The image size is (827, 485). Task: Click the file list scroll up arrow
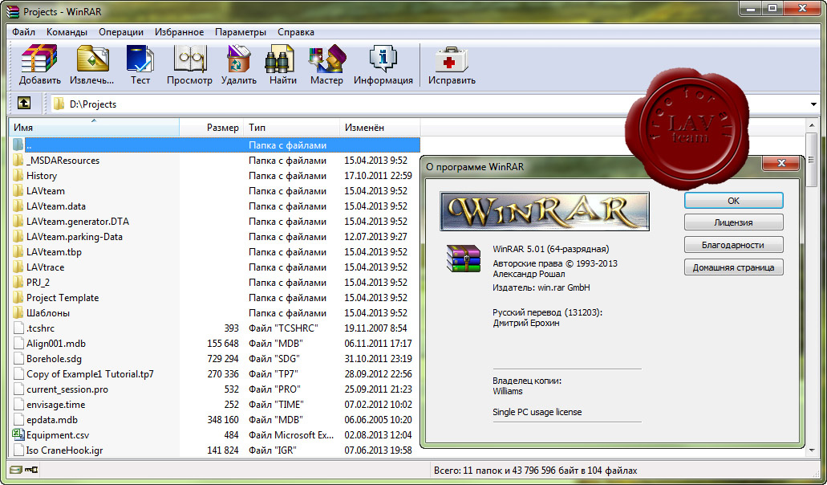(812, 125)
